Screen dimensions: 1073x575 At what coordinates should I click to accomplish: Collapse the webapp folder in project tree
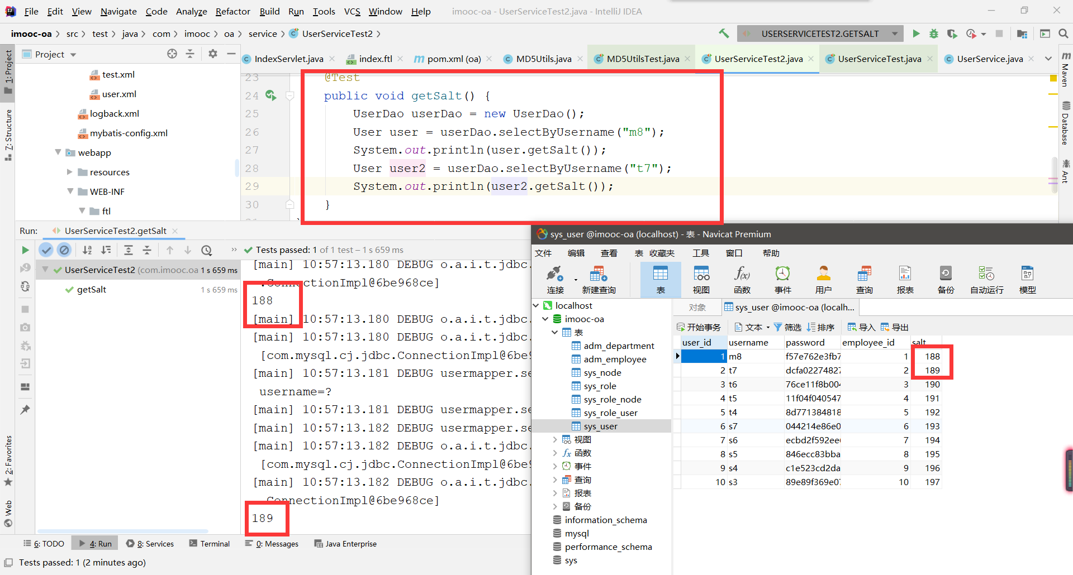(x=58, y=152)
